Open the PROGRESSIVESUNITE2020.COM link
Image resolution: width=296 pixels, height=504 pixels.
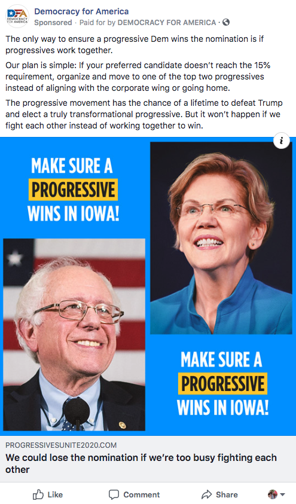coord(61,445)
